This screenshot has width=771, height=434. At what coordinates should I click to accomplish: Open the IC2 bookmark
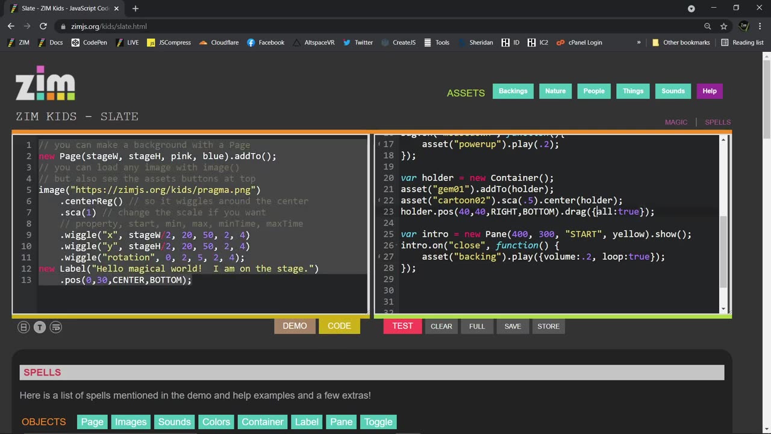538,43
